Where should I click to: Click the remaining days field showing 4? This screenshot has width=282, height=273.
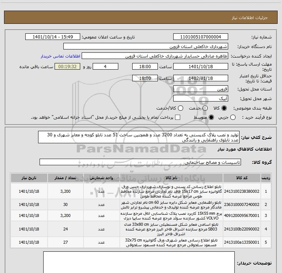(x=105, y=66)
